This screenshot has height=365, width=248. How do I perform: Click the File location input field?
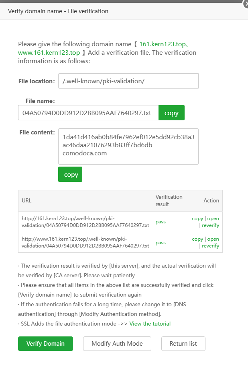pos(128,81)
